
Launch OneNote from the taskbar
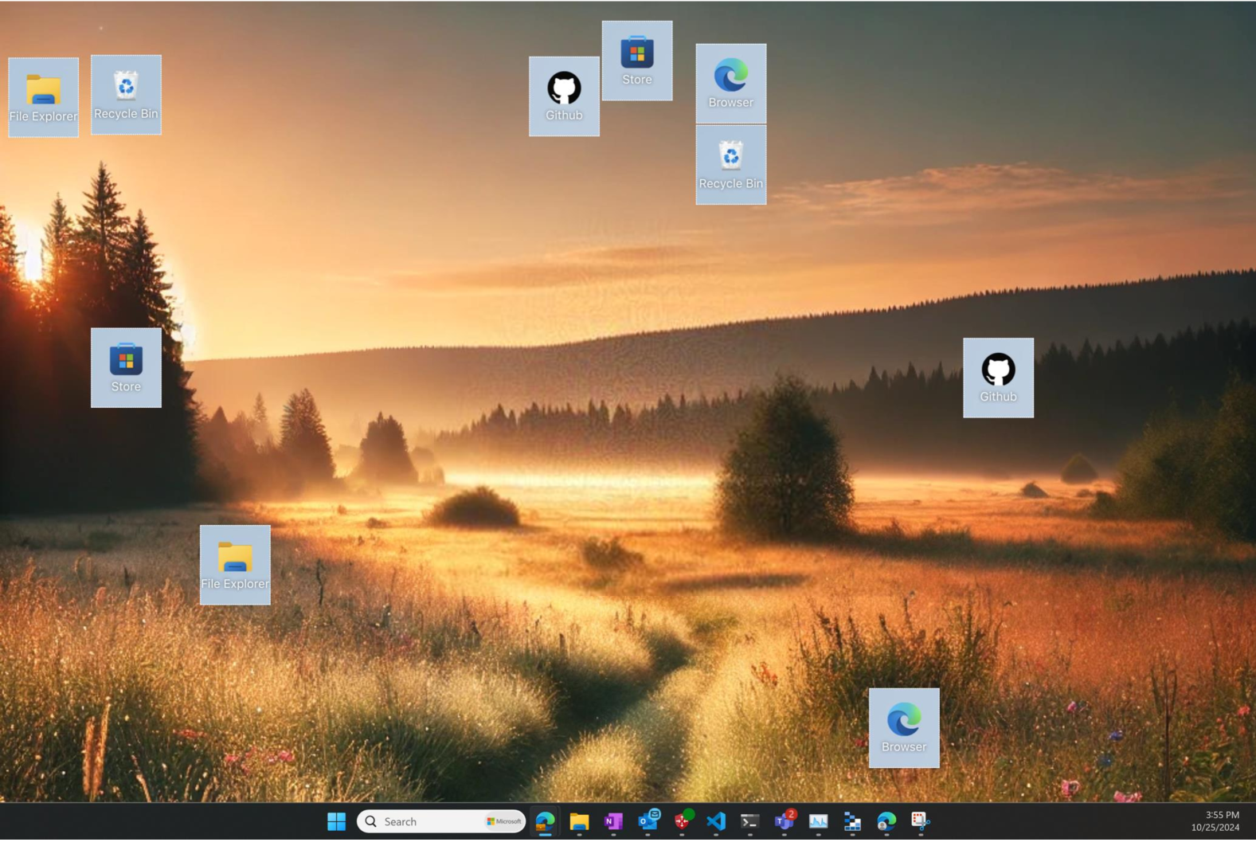click(613, 821)
